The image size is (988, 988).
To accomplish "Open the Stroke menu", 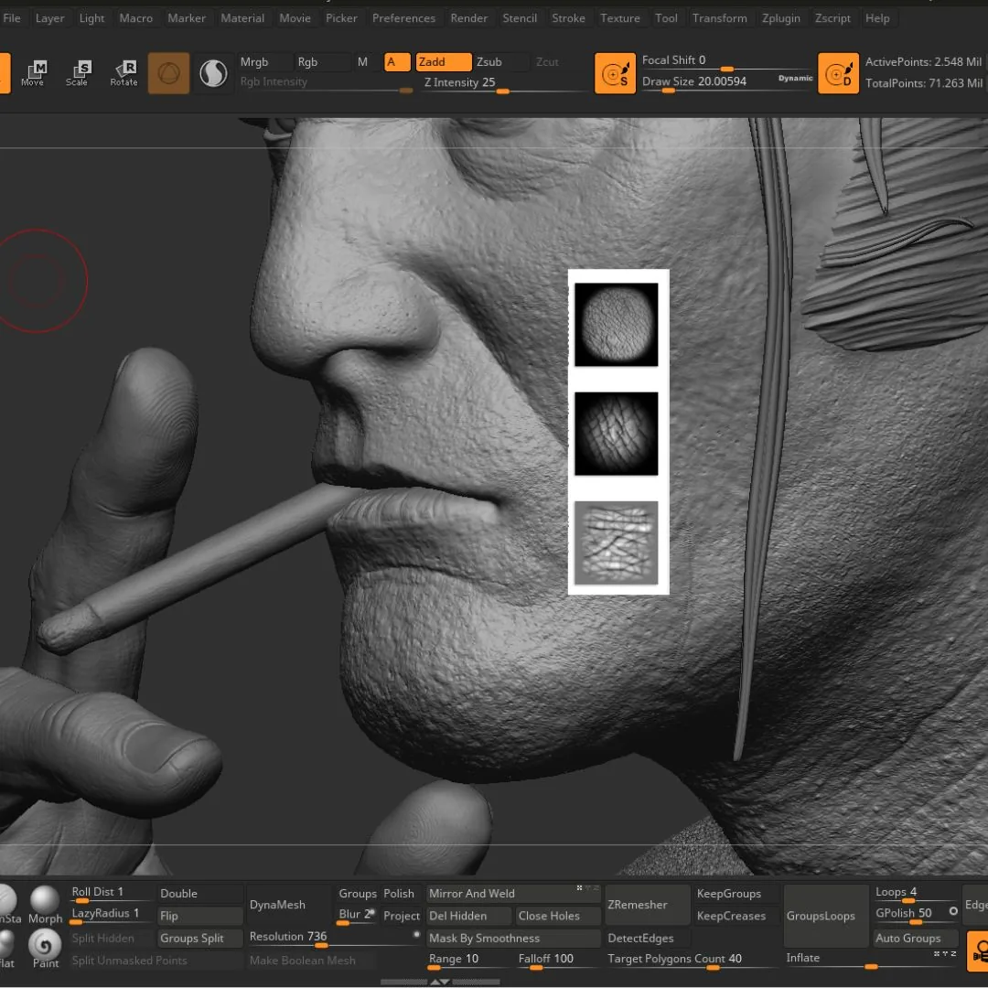I will [568, 18].
